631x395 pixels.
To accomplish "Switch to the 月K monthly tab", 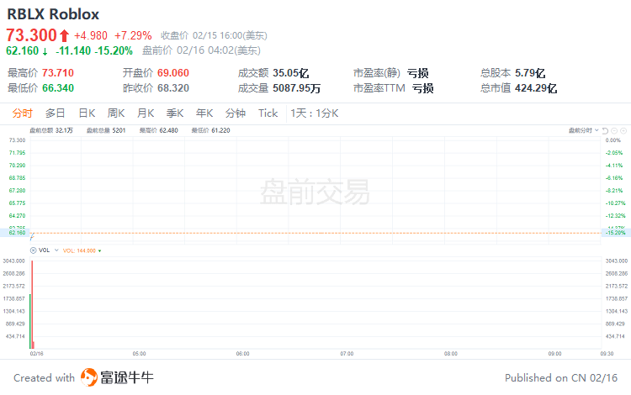I will [x=146, y=113].
